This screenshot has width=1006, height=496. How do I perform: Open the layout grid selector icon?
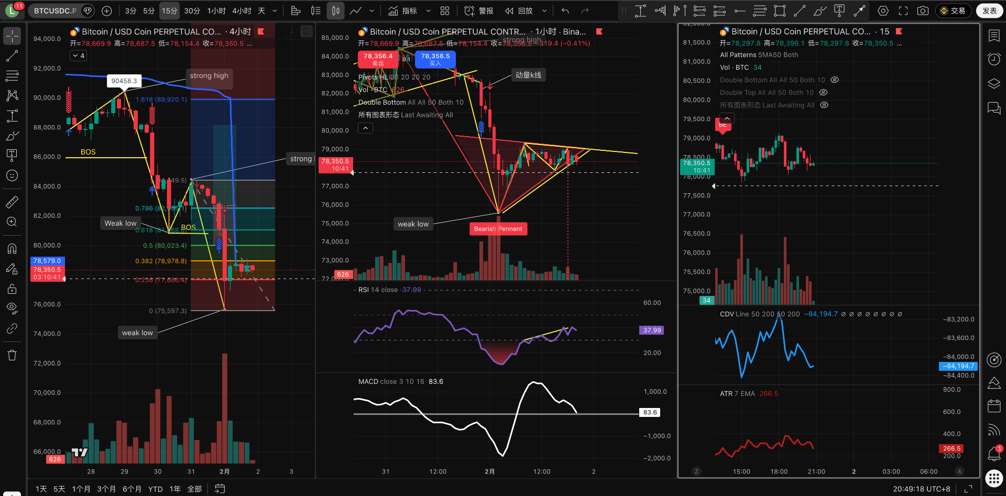(x=445, y=10)
